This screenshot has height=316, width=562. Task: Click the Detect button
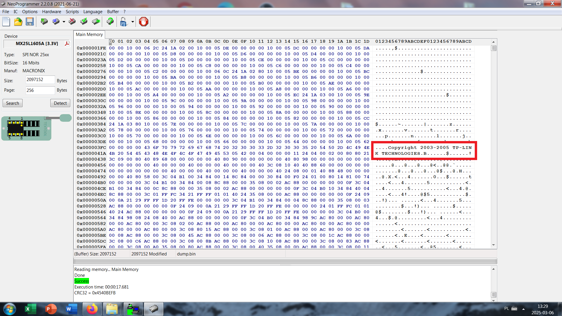[60, 103]
